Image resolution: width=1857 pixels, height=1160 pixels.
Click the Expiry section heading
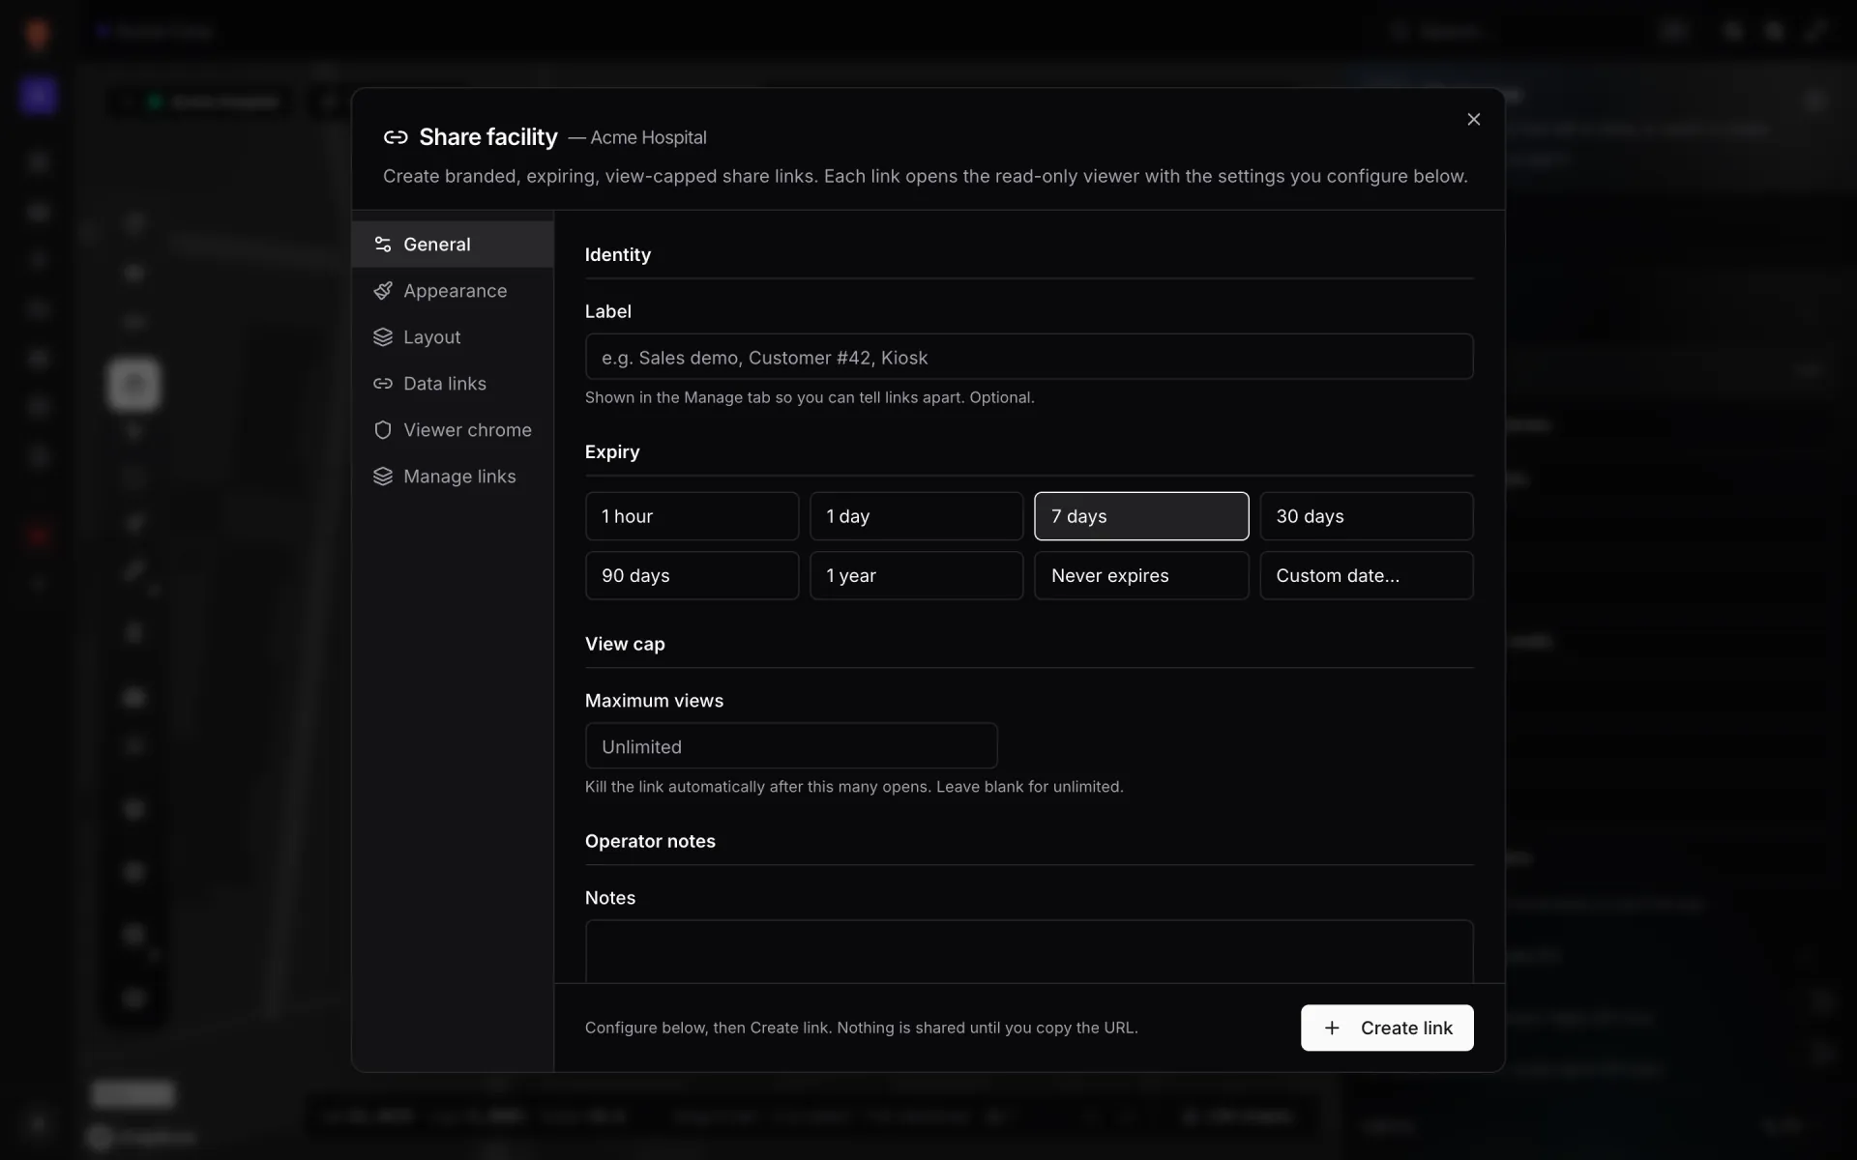coord(612,451)
